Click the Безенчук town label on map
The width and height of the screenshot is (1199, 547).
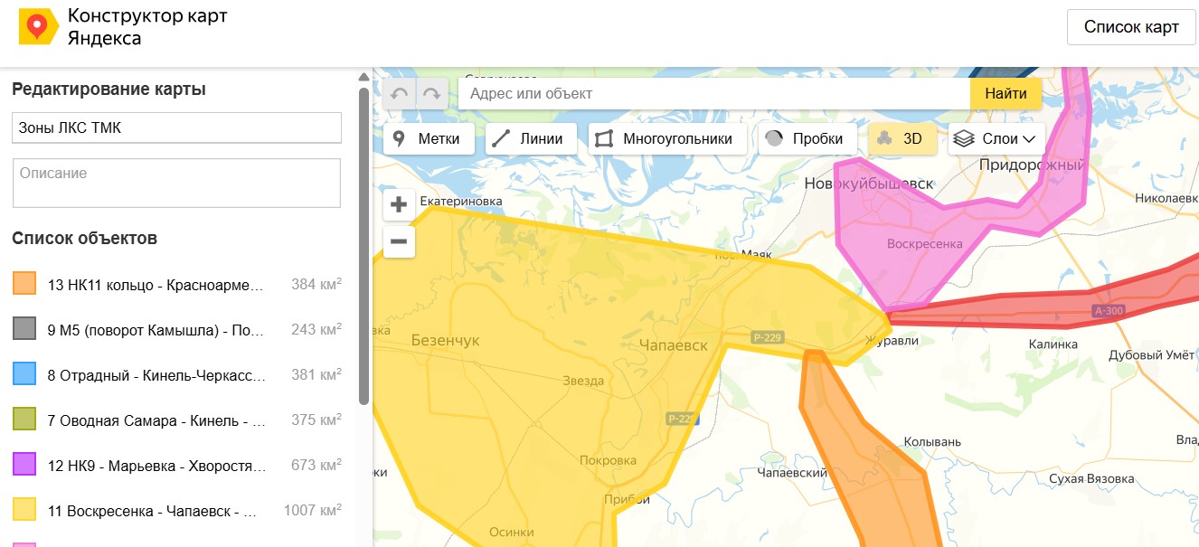coord(445,340)
